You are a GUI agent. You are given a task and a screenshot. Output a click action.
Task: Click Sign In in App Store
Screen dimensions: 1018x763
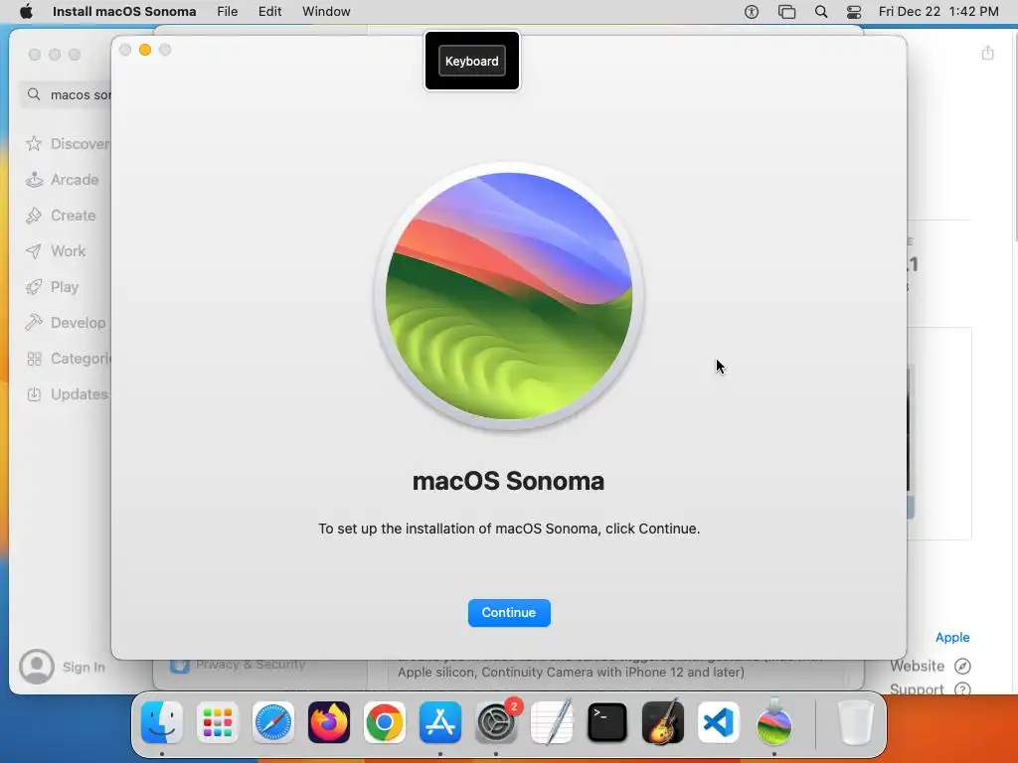pyautogui.click(x=84, y=667)
